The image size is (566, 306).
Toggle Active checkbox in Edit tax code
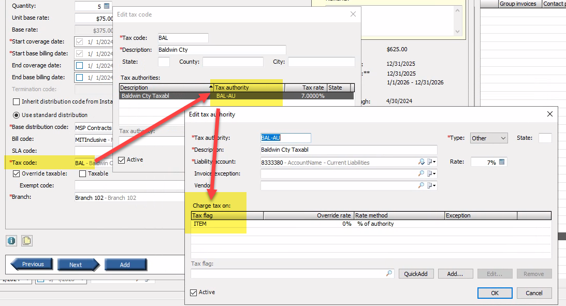click(122, 160)
